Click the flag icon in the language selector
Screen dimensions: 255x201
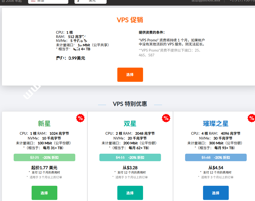[33, 1]
